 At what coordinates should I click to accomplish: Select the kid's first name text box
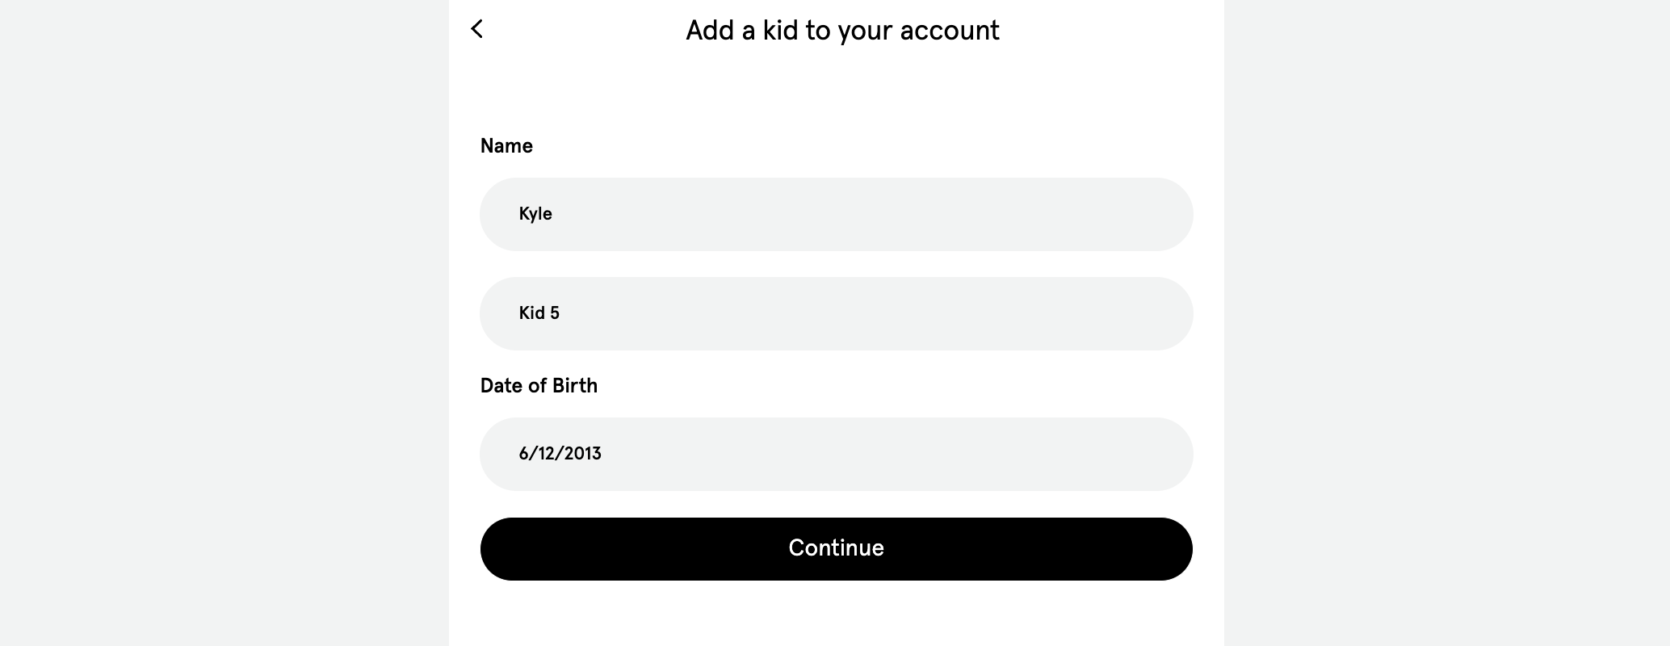[x=836, y=214]
